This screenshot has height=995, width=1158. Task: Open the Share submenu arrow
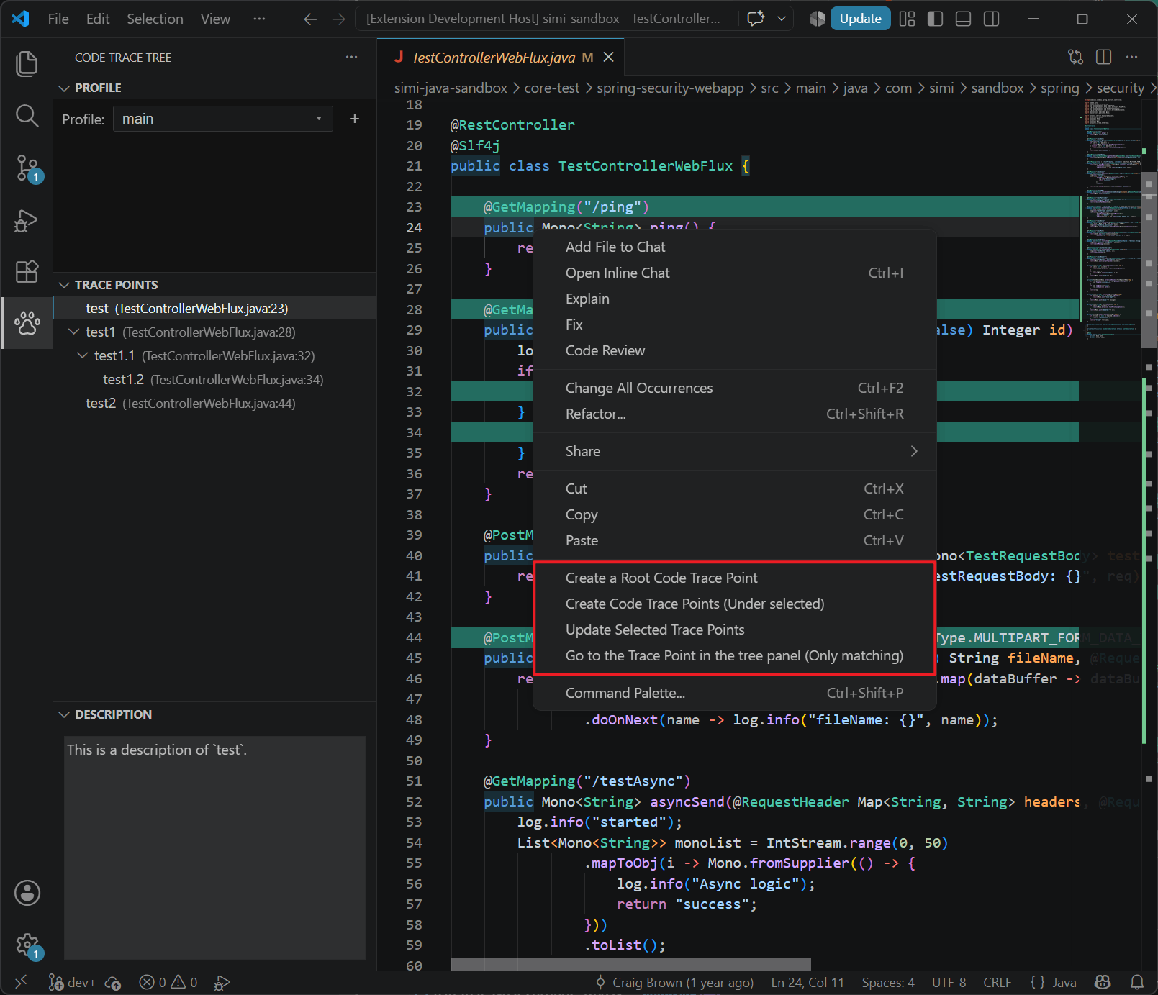(x=914, y=451)
